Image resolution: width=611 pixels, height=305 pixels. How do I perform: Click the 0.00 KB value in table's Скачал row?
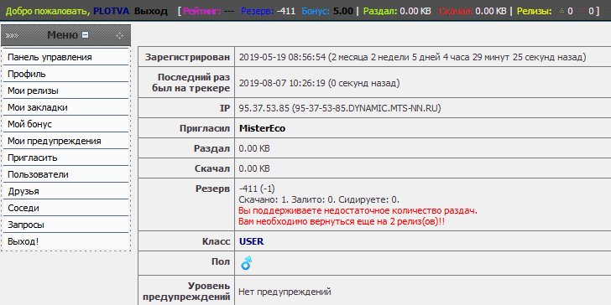[x=254, y=169]
